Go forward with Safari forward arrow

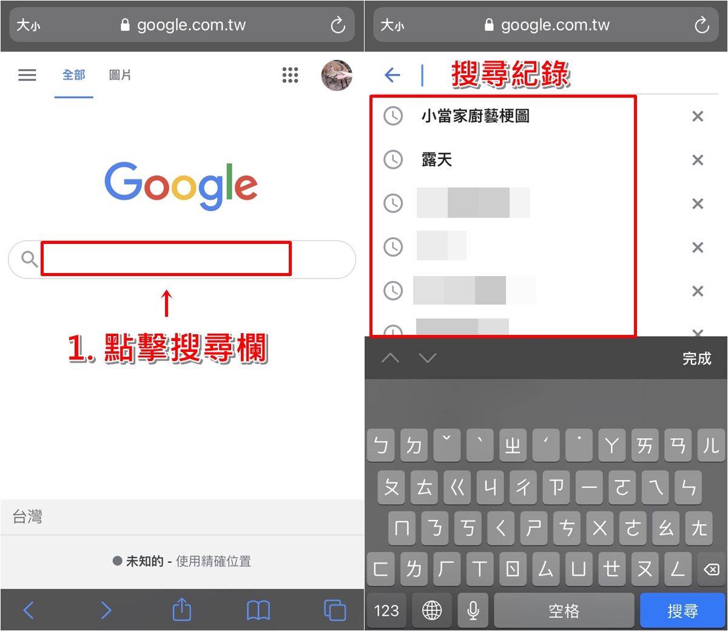106,610
